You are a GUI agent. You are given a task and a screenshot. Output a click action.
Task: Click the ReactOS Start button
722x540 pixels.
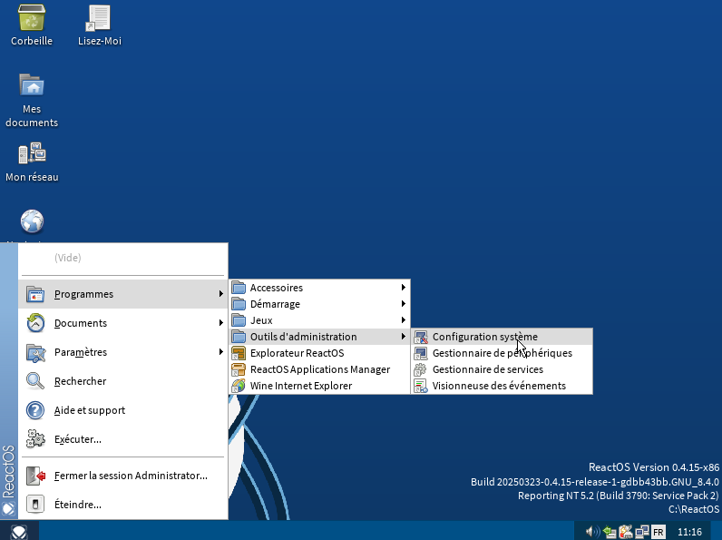pyautogui.click(x=18, y=531)
